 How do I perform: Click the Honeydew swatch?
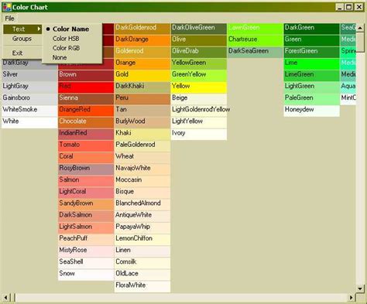tap(311, 110)
